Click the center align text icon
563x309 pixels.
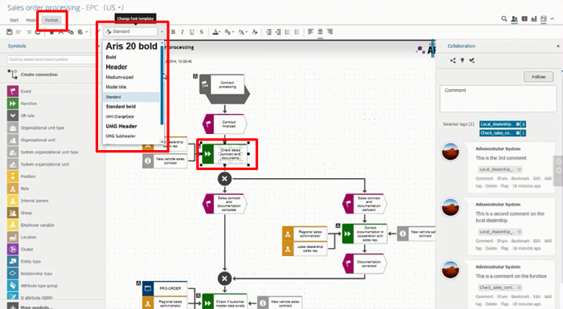(x=320, y=32)
